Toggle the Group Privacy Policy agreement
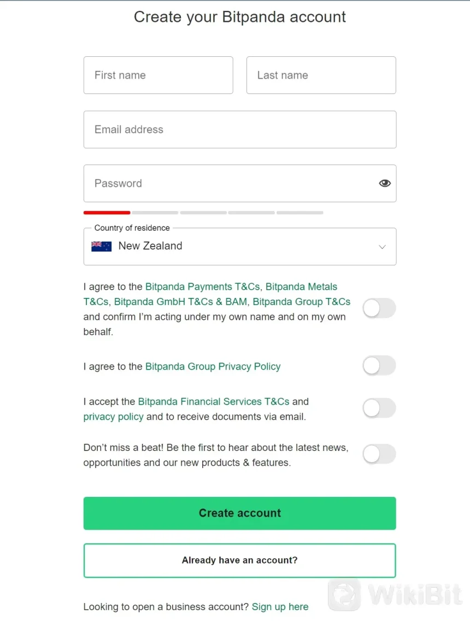The image size is (470, 621). click(x=379, y=366)
